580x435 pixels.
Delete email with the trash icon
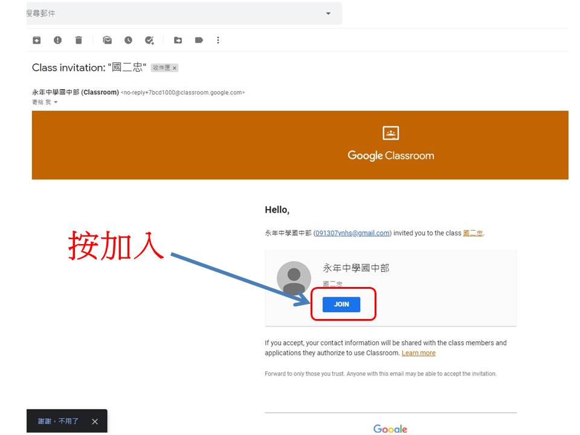click(x=79, y=40)
